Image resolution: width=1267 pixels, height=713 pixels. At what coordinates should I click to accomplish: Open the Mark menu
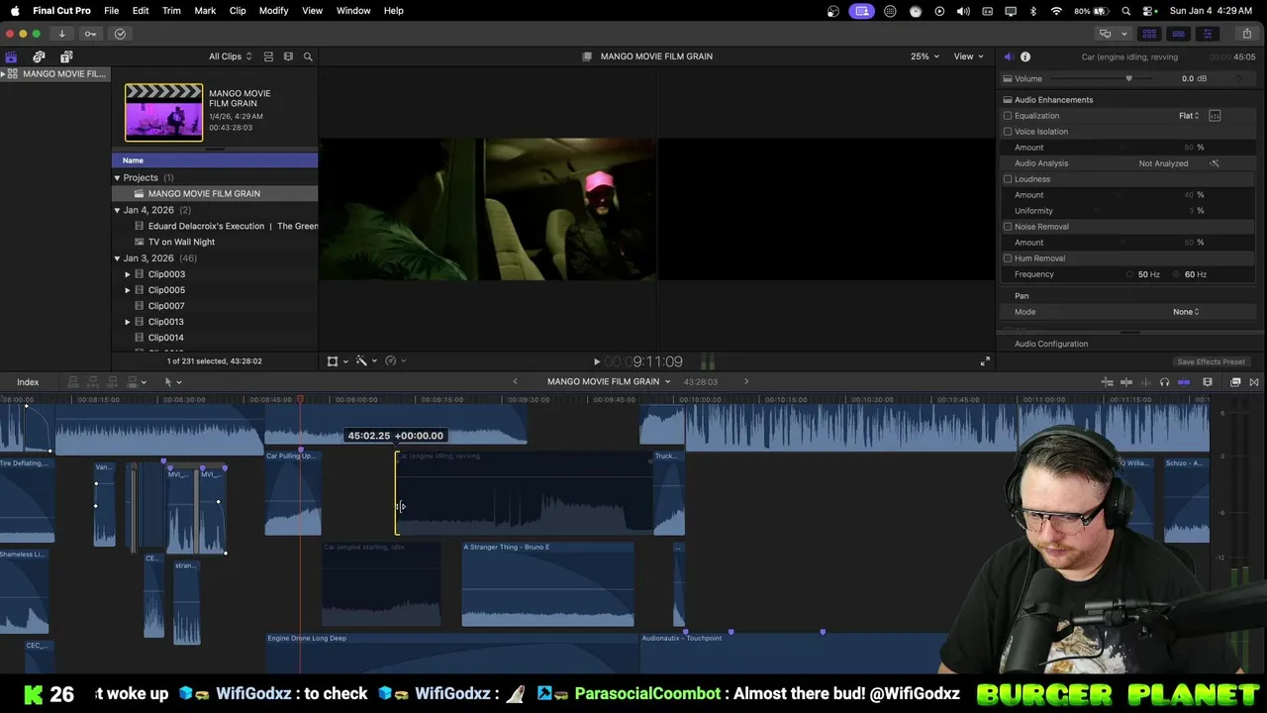coord(205,11)
